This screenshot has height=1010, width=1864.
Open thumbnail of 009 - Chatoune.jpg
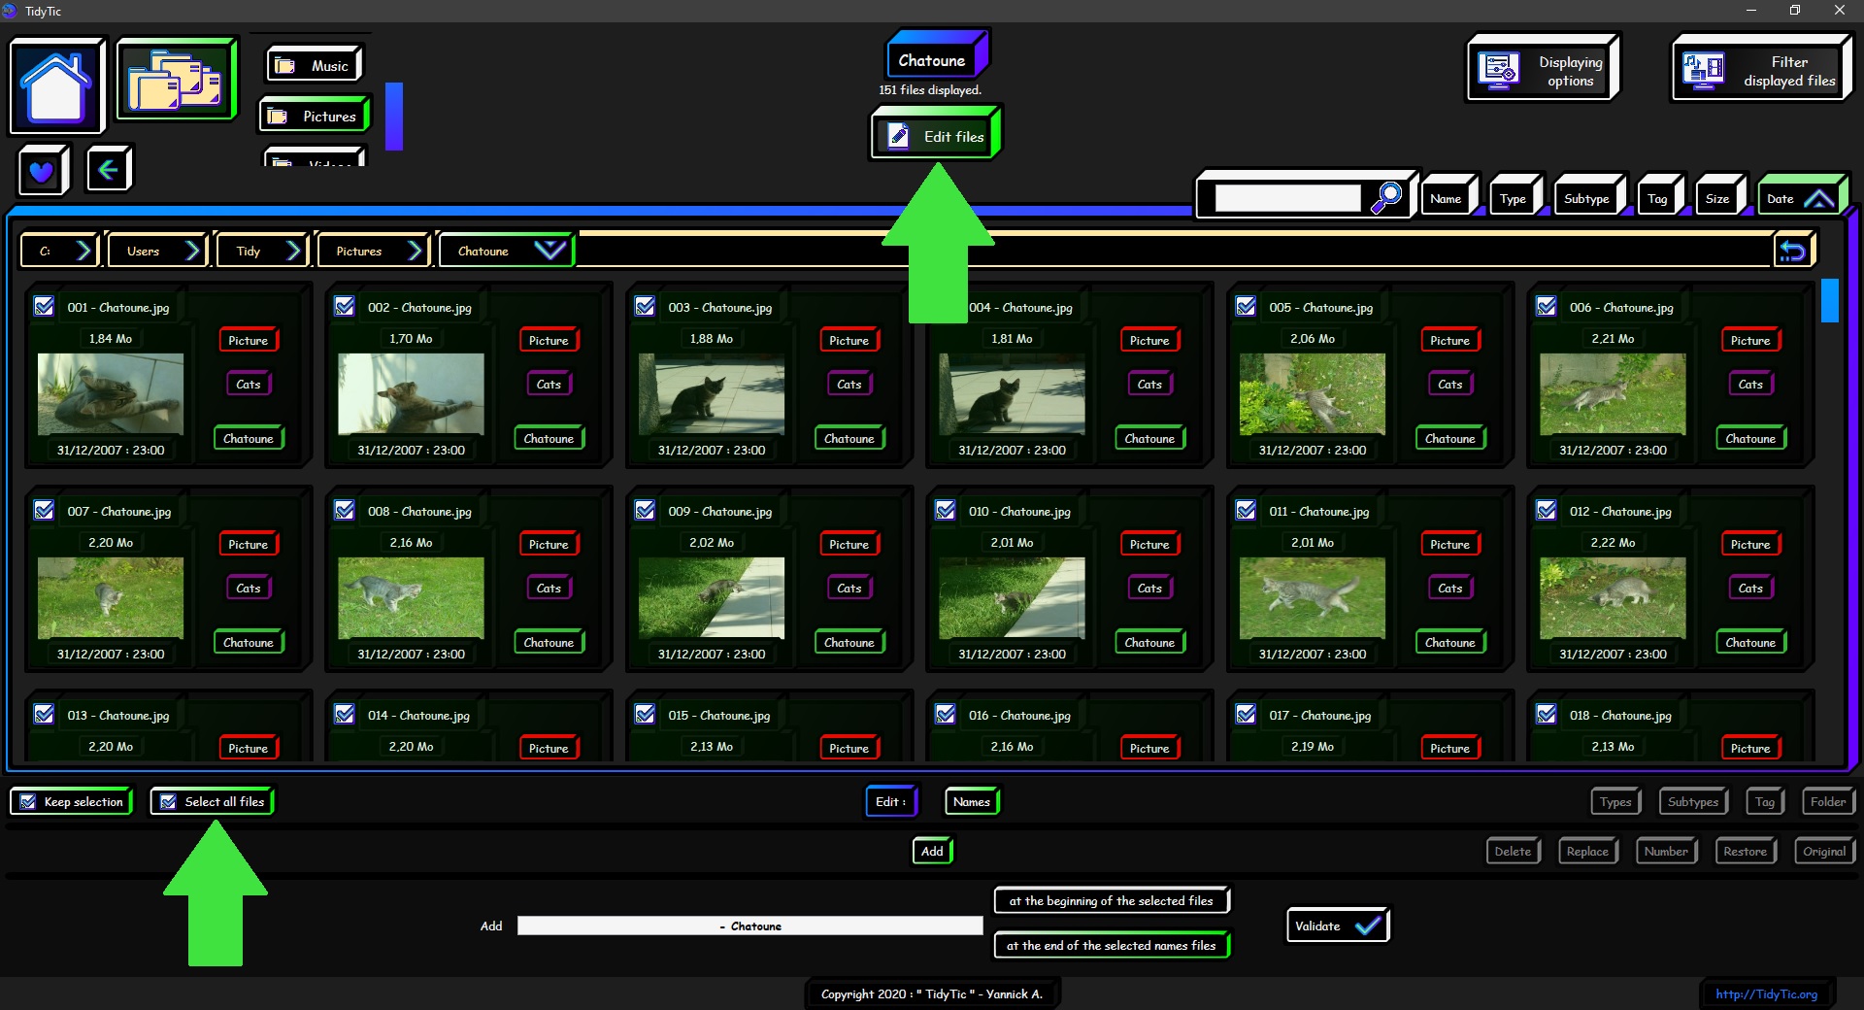(x=712, y=597)
